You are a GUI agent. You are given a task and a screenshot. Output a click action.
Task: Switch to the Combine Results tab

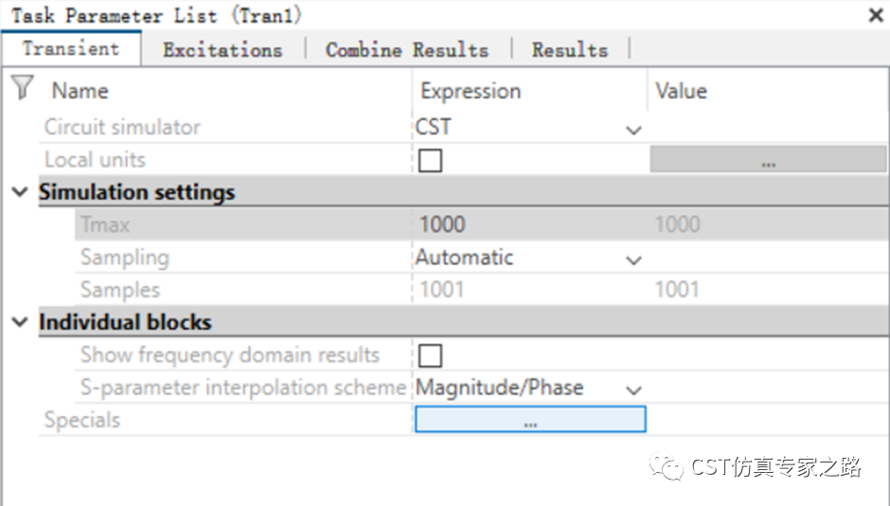(x=407, y=50)
